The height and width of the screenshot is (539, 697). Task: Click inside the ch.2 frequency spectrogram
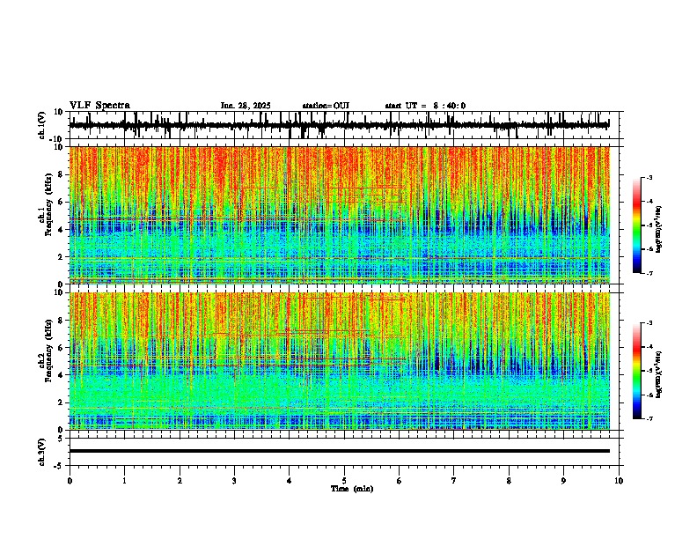click(x=340, y=361)
